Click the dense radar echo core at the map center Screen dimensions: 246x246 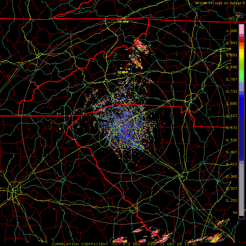(x=124, y=124)
